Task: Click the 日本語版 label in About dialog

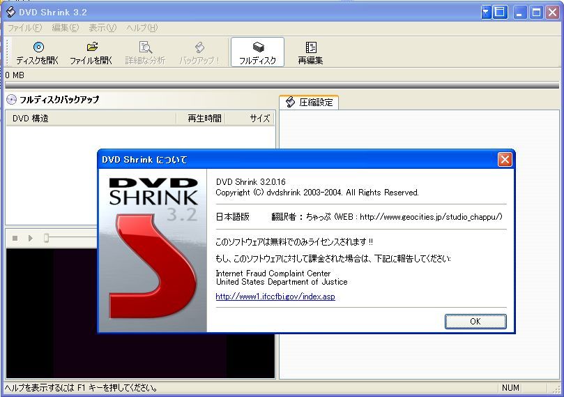Action: point(232,217)
